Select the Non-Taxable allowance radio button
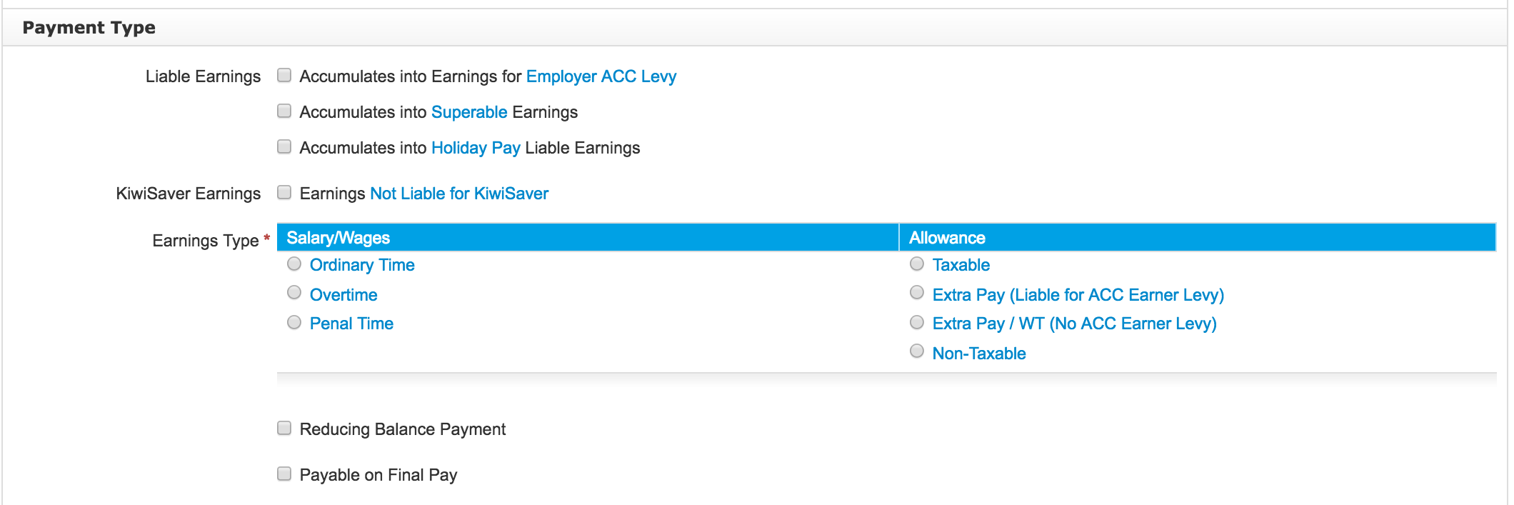This screenshot has width=1514, height=505. [x=917, y=351]
